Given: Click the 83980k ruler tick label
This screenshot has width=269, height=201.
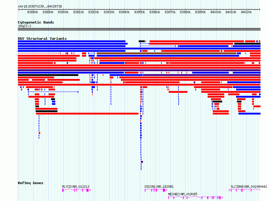Looking at the screenshot, I should (186, 12).
